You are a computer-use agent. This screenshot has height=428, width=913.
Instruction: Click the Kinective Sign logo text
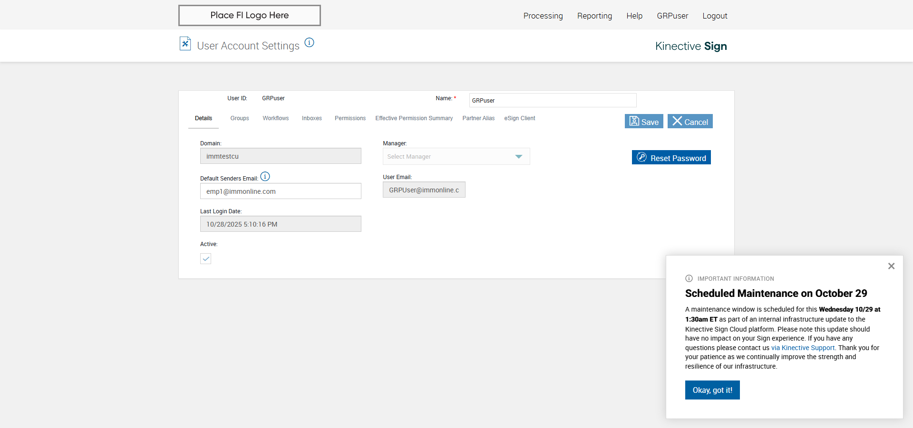click(691, 46)
